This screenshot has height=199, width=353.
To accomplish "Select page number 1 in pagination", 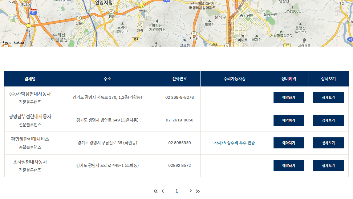I will click(176, 191).
